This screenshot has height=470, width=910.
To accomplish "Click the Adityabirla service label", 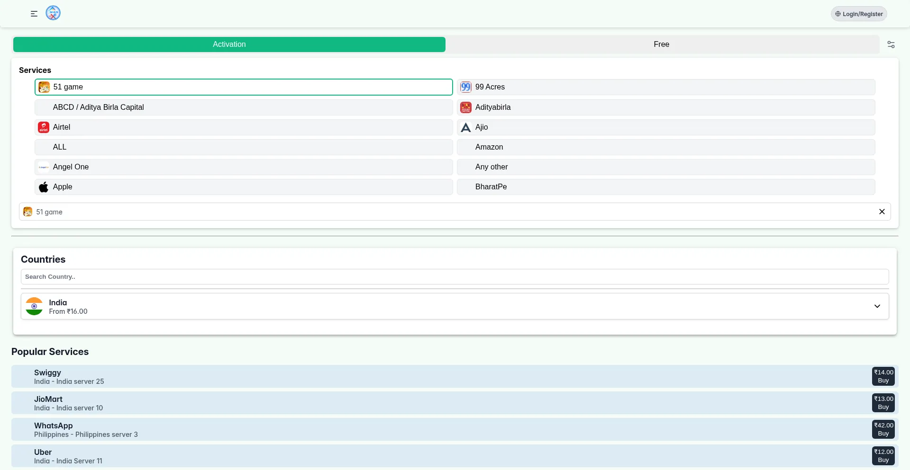I will (493, 107).
